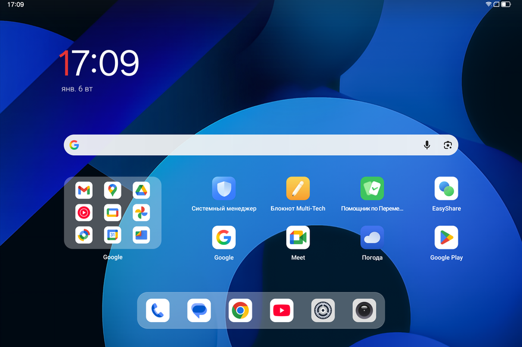
Task: Open Google TV in the Google folder
Action: [112, 213]
